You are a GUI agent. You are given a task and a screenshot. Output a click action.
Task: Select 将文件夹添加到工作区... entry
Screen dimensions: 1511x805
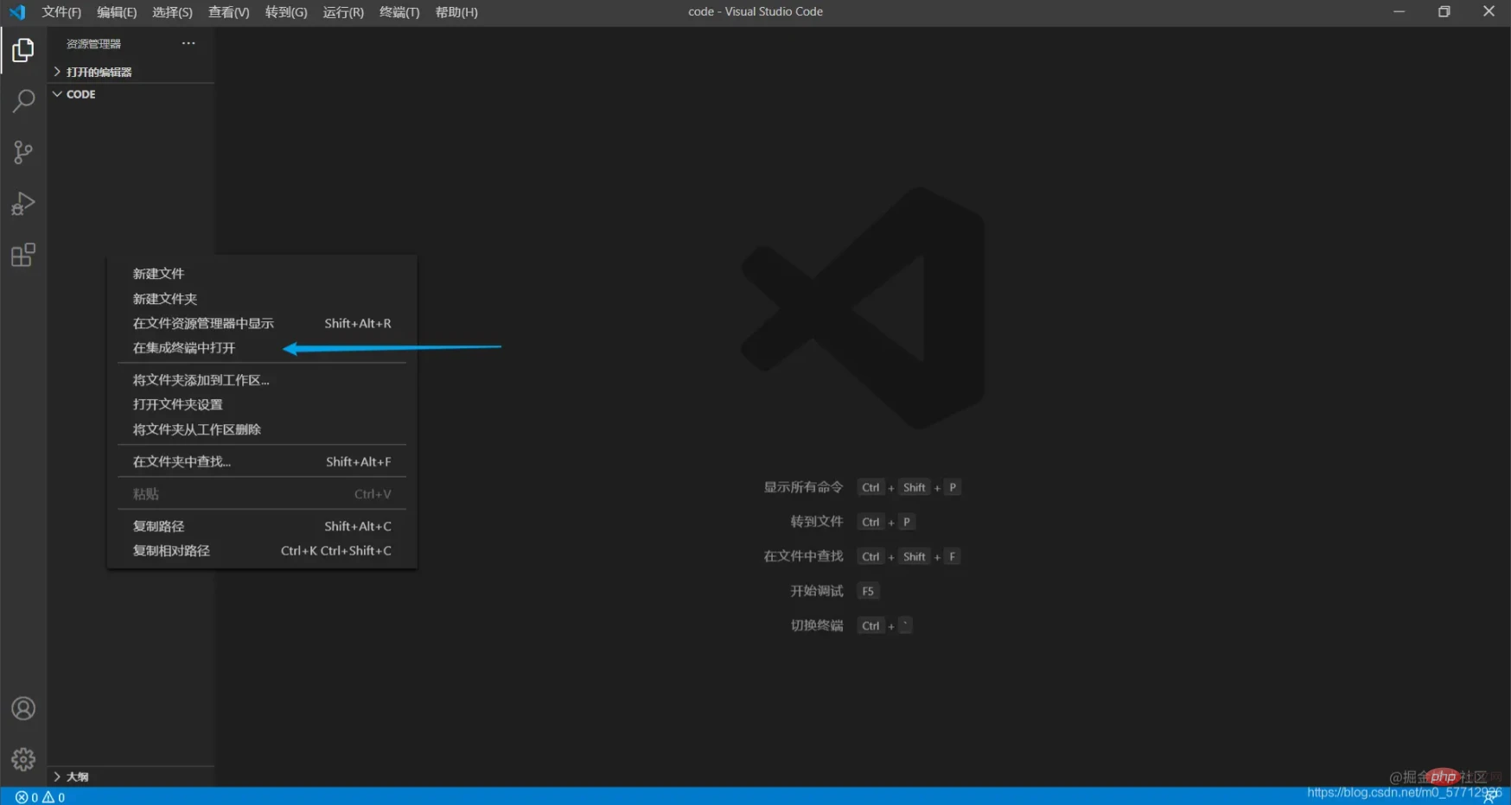tap(262, 380)
